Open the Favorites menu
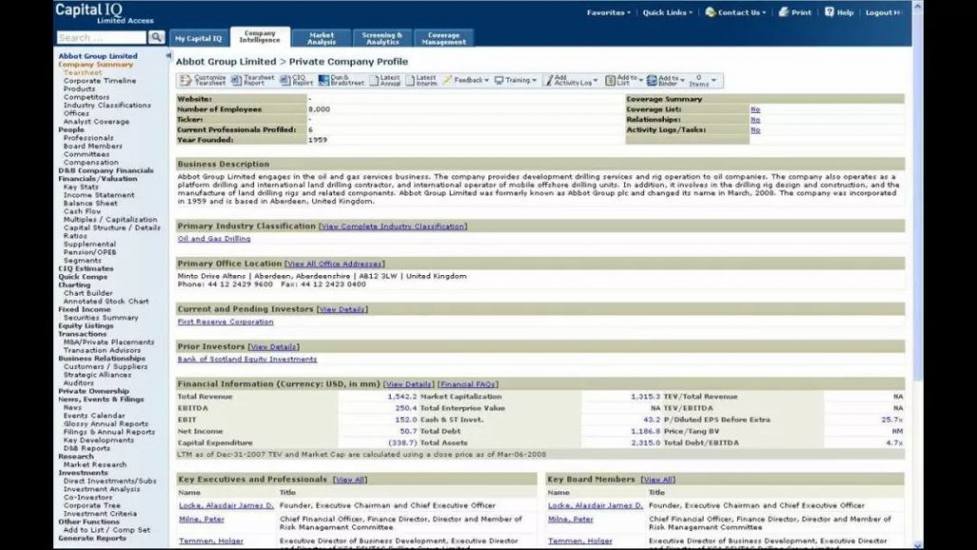The width and height of the screenshot is (977, 550). click(609, 12)
